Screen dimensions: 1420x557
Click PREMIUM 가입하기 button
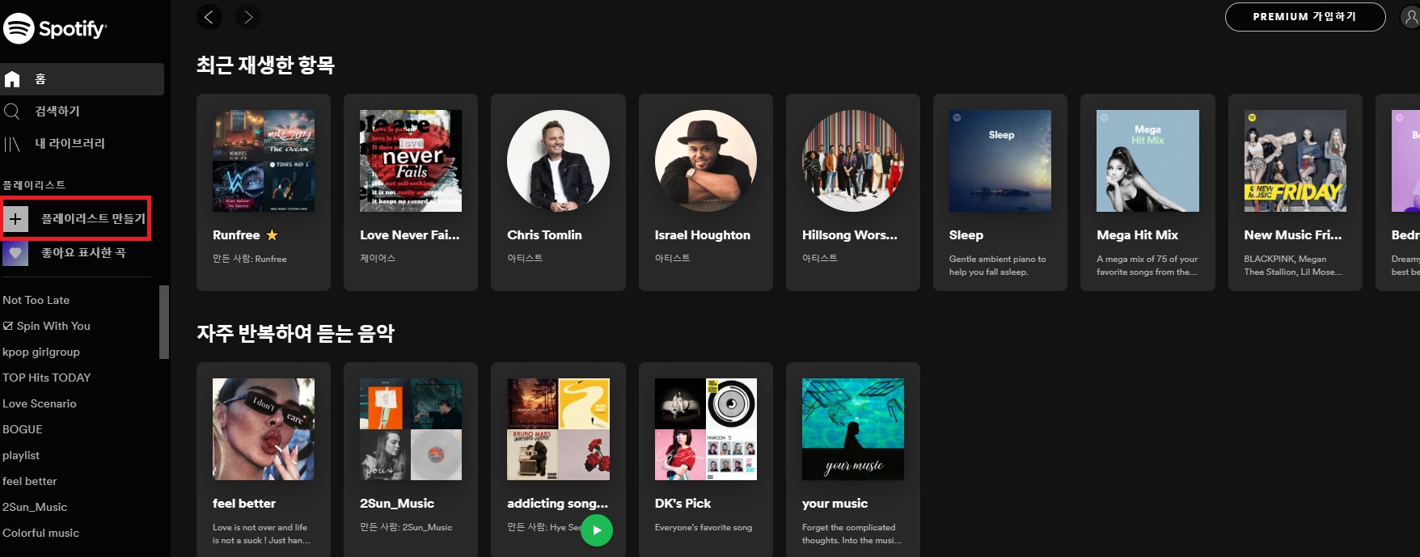coord(1305,17)
